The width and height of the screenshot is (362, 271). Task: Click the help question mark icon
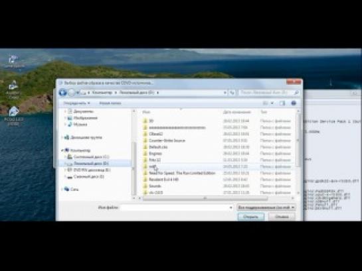point(294,103)
